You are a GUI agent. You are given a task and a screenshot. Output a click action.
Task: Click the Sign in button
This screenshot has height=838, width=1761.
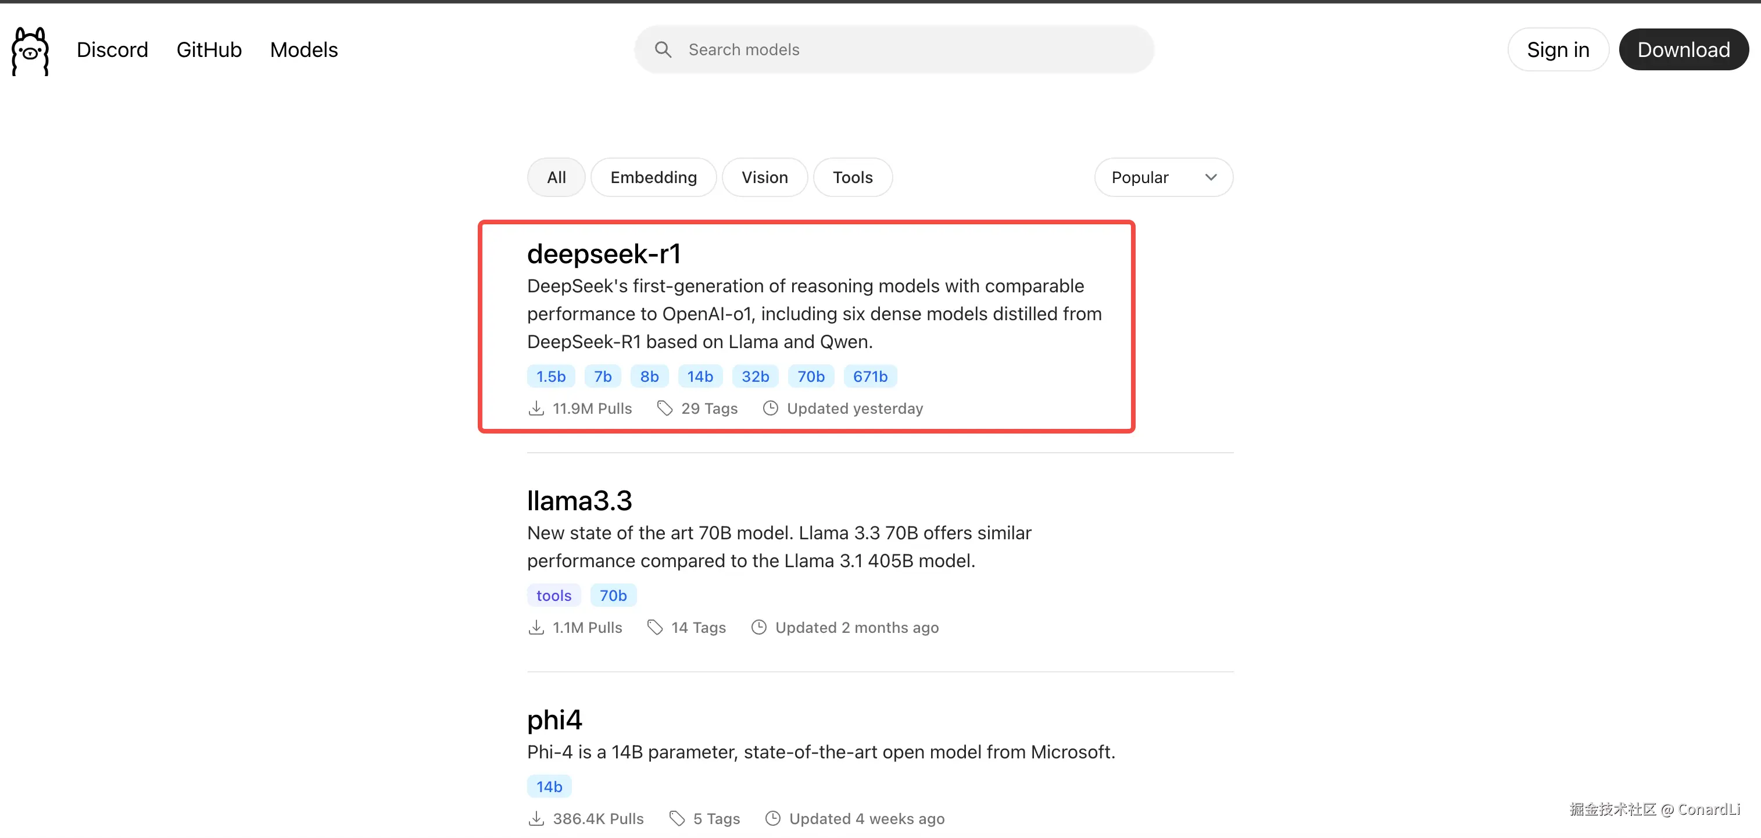(1557, 50)
